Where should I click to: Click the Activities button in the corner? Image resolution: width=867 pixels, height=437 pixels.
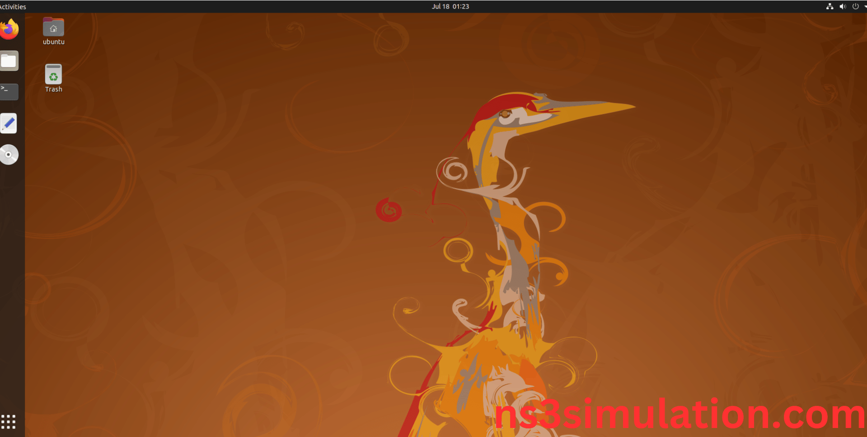[13, 6]
